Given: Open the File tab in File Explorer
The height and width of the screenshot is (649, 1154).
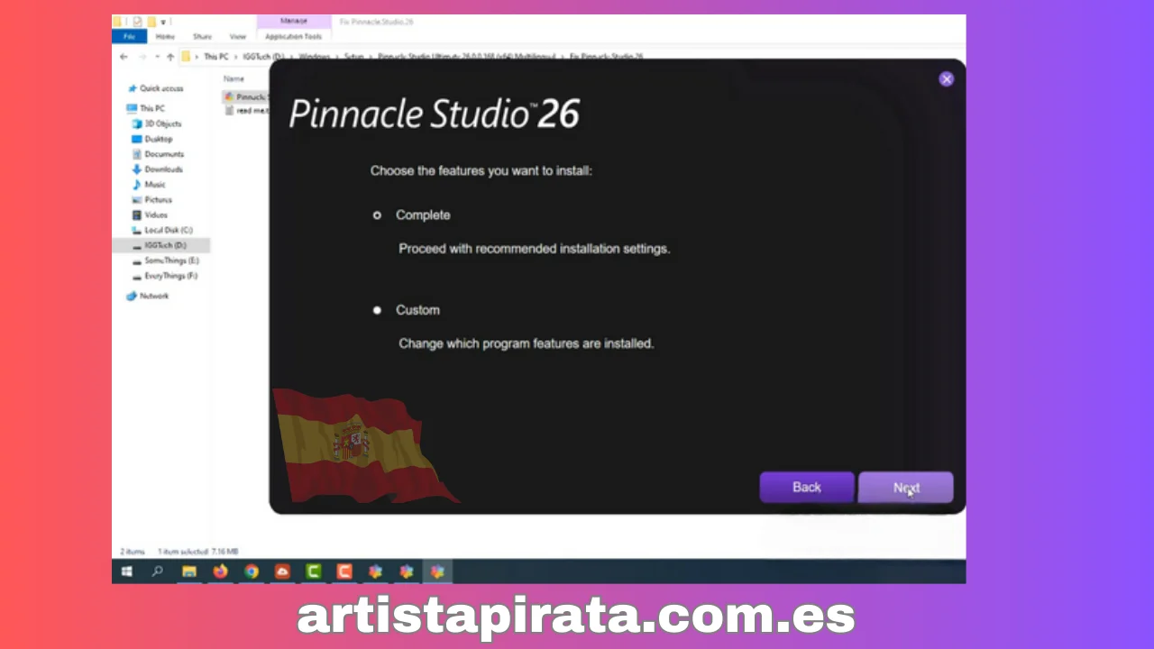Looking at the screenshot, I should coord(129,36).
